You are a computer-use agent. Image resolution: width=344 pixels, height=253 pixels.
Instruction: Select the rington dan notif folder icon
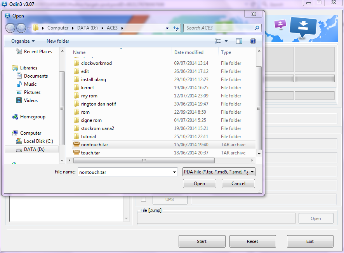(76, 104)
